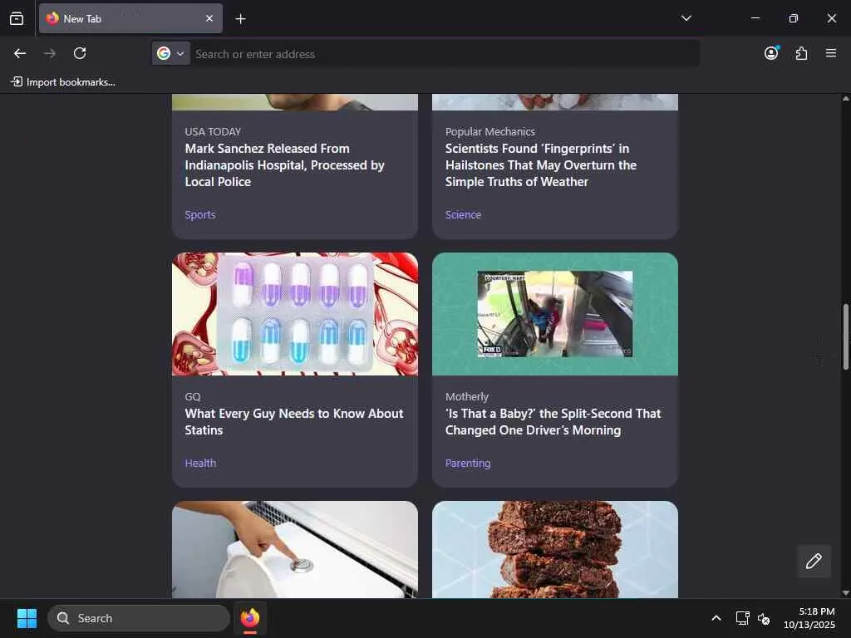The image size is (851, 638).
Task: Open the Extensions puzzle icon
Action: [801, 53]
